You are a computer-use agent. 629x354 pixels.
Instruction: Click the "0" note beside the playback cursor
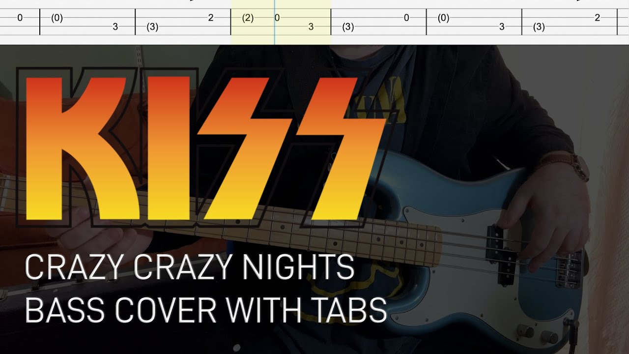(x=278, y=18)
